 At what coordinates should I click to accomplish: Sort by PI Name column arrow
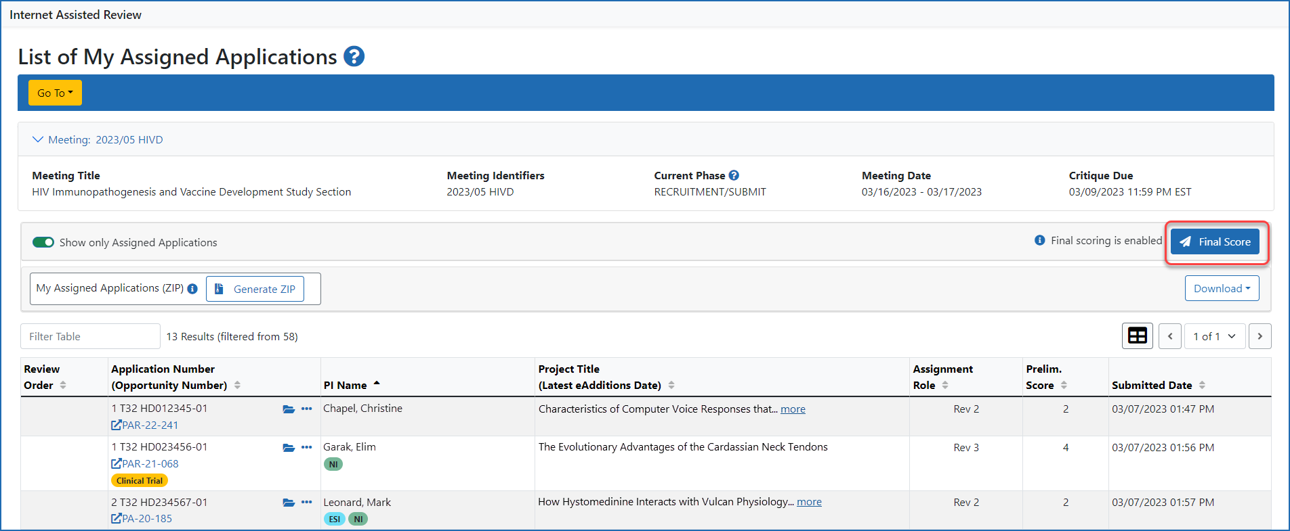click(x=377, y=384)
